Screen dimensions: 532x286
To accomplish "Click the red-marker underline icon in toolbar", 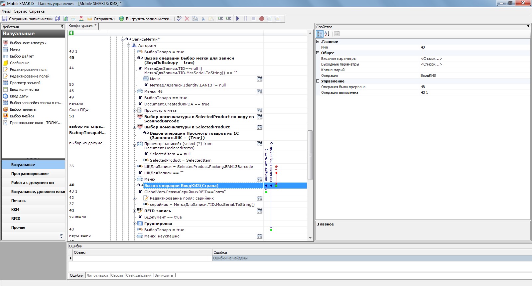I will [81, 19].
